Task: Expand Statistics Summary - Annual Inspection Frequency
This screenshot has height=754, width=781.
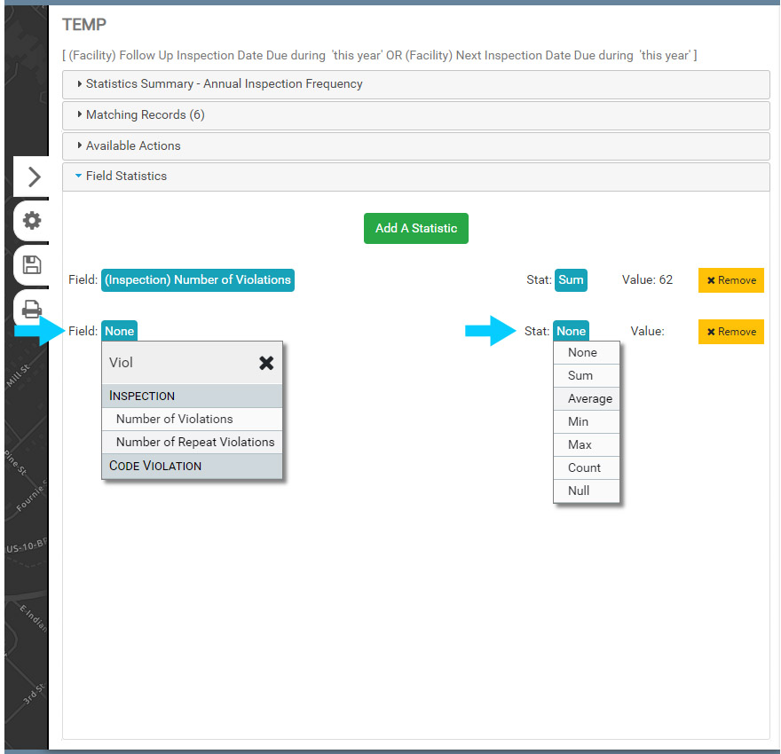Action: click(224, 84)
